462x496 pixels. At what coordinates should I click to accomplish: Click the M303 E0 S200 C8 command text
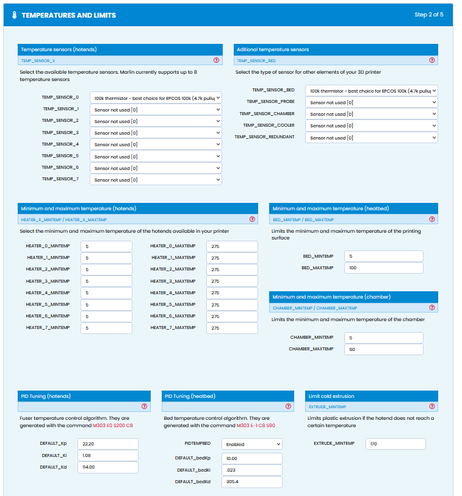click(113, 425)
